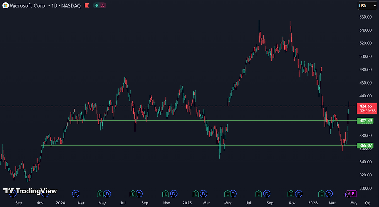Screen dimensions: 379x207
Task: Click the Microsoft logo icon
Action: 5,5
